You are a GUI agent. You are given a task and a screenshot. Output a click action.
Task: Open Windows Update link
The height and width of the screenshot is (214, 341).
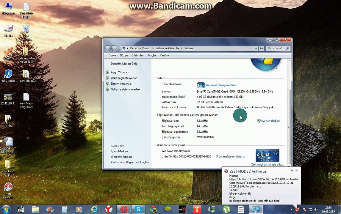(121, 157)
